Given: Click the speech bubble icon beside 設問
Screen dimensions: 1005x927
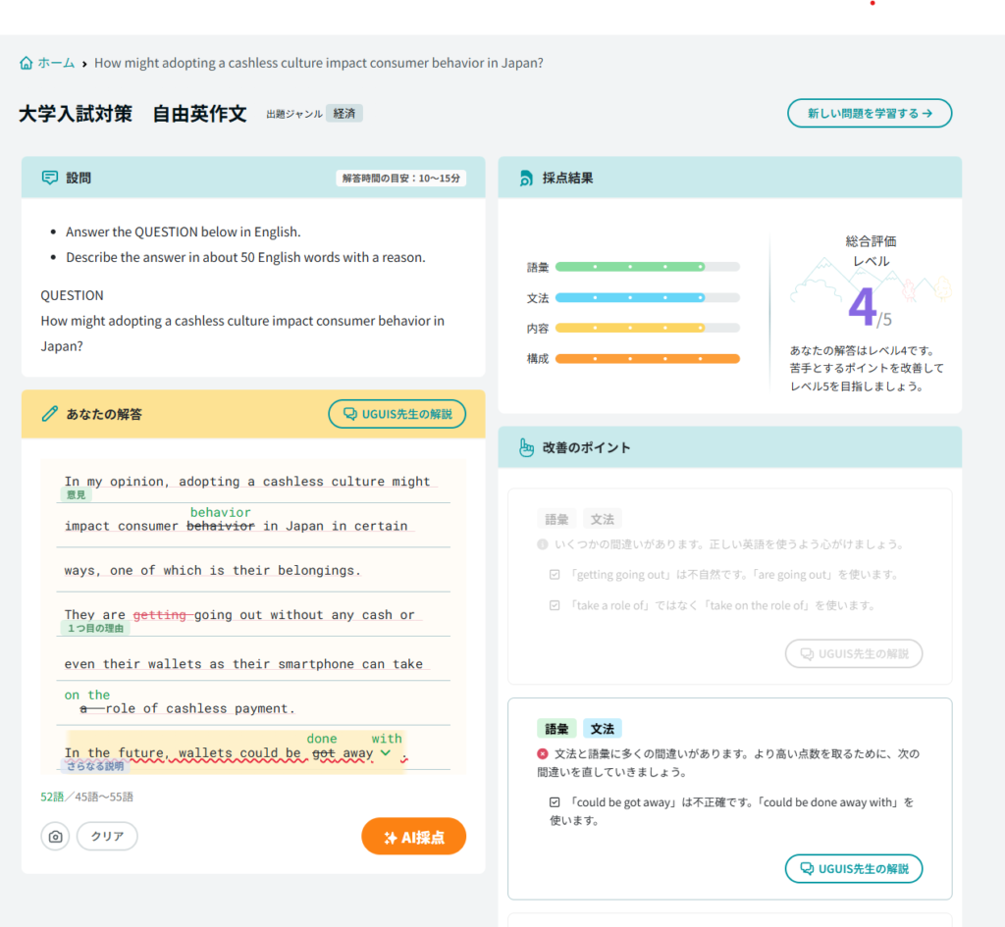Looking at the screenshot, I should click(49, 178).
